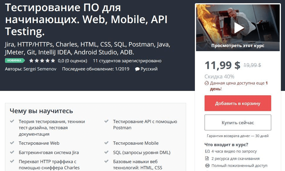
Task: Click checkmark beside 'SQL (запросы уровня DML)'
Action: click(107, 152)
